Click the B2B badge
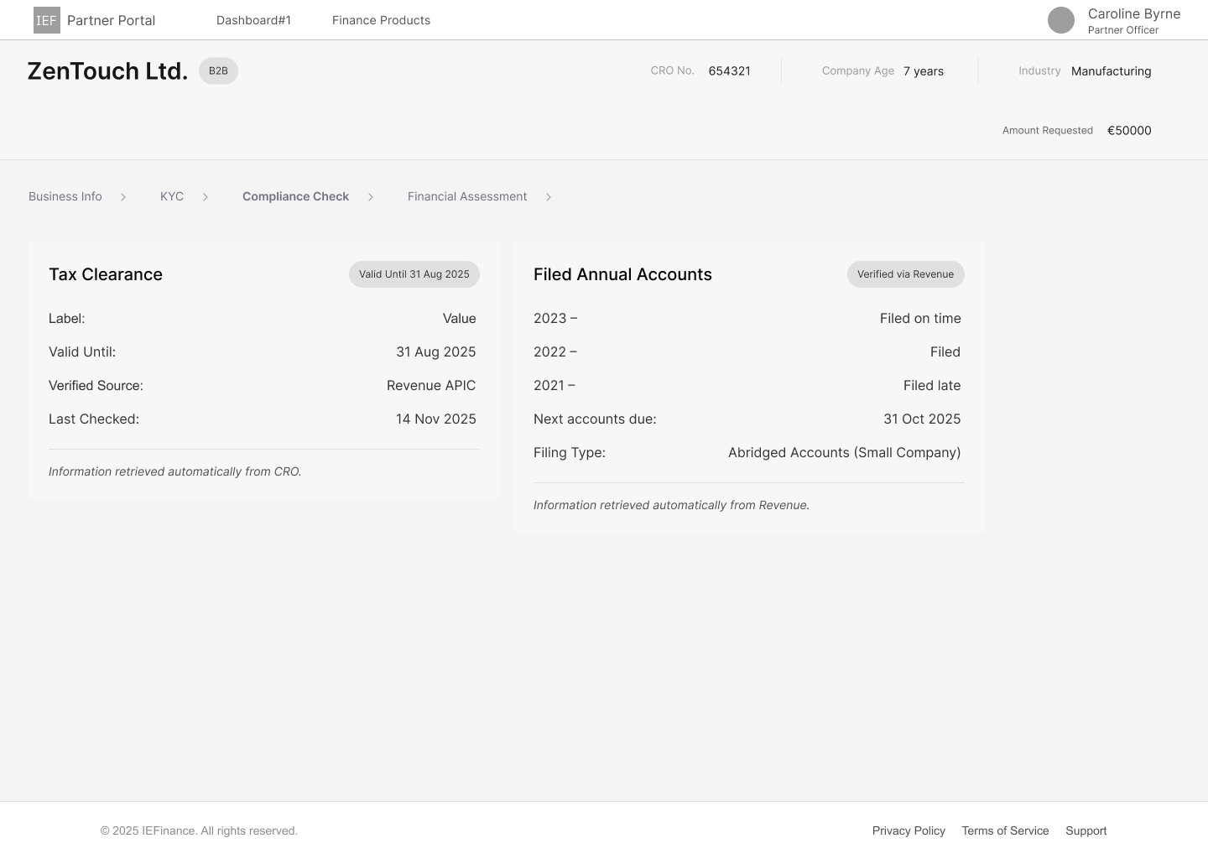Image resolution: width=1208 pixels, height=859 pixels. point(218,71)
